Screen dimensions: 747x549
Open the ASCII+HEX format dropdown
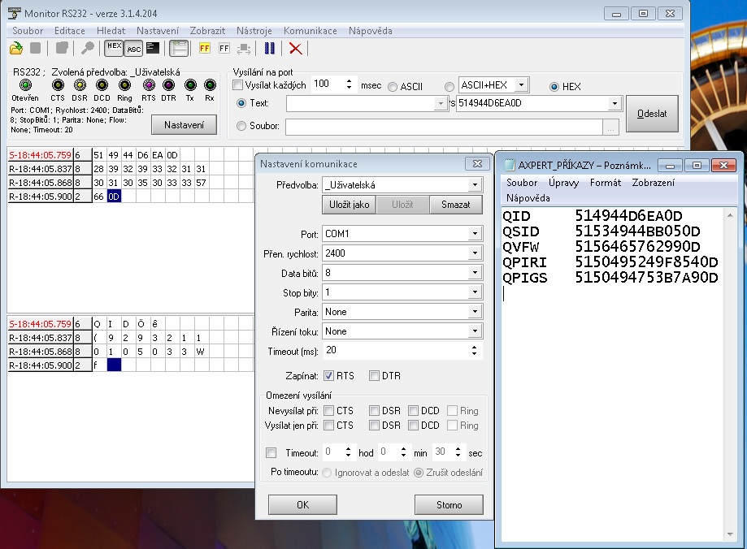click(521, 85)
